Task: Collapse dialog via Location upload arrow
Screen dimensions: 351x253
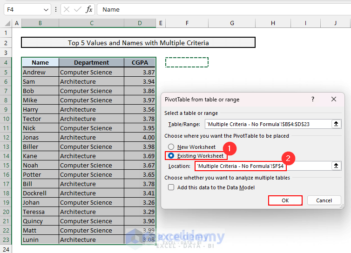Action: [336, 166]
